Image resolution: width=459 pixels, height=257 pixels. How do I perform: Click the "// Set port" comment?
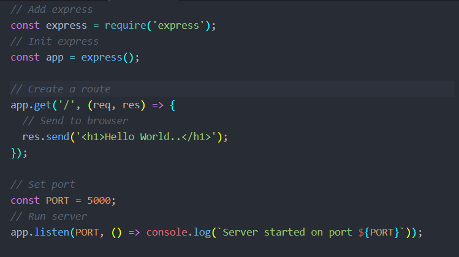pyautogui.click(x=43, y=185)
